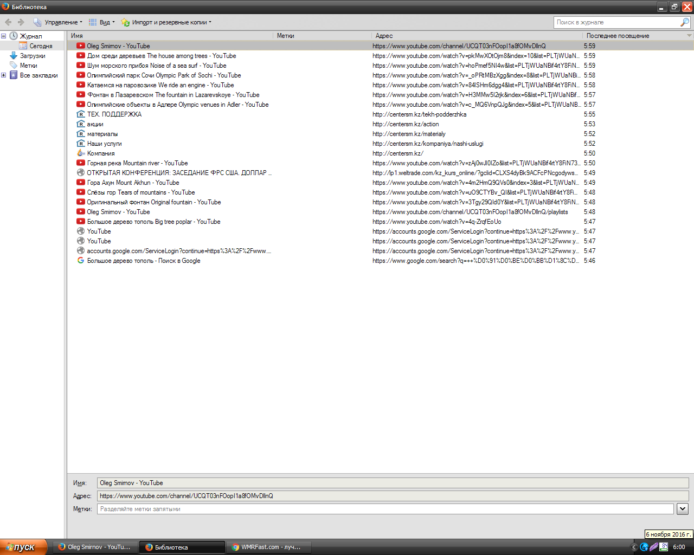Switch to WMRFast.com Chrome taskbar window
Viewport: 694px width, 555px height.
268,547
